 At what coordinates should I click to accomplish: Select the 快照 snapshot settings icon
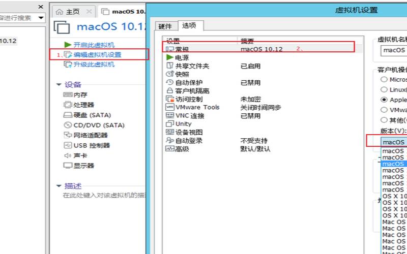click(170, 74)
